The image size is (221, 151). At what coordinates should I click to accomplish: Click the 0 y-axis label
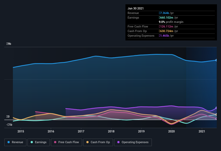pos(8,116)
